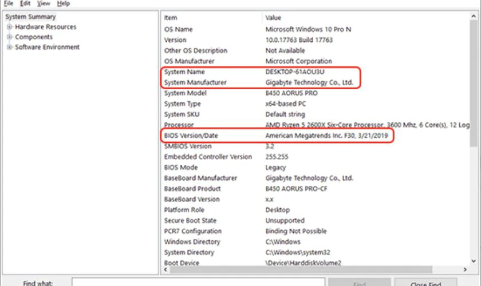
Task: Select the Version row
Action: coord(316,40)
